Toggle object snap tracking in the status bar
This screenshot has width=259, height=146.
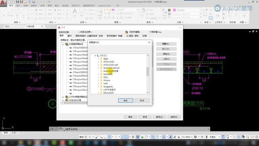pyautogui.click(x=122, y=137)
